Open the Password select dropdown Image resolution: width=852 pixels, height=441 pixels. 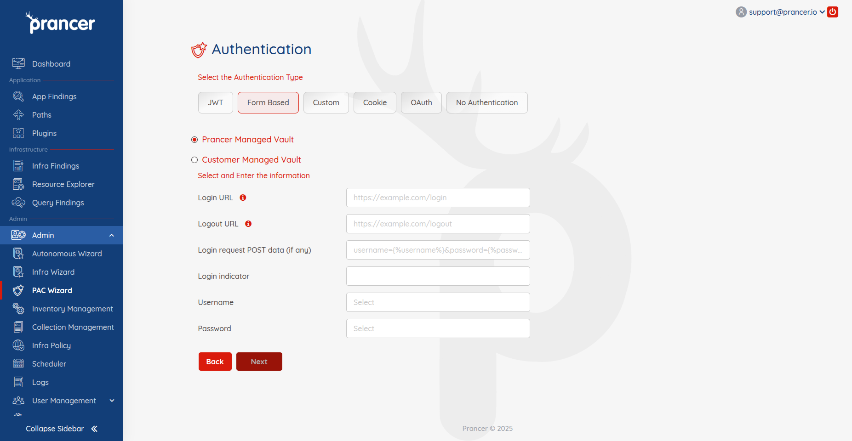[x=438, y=328]
